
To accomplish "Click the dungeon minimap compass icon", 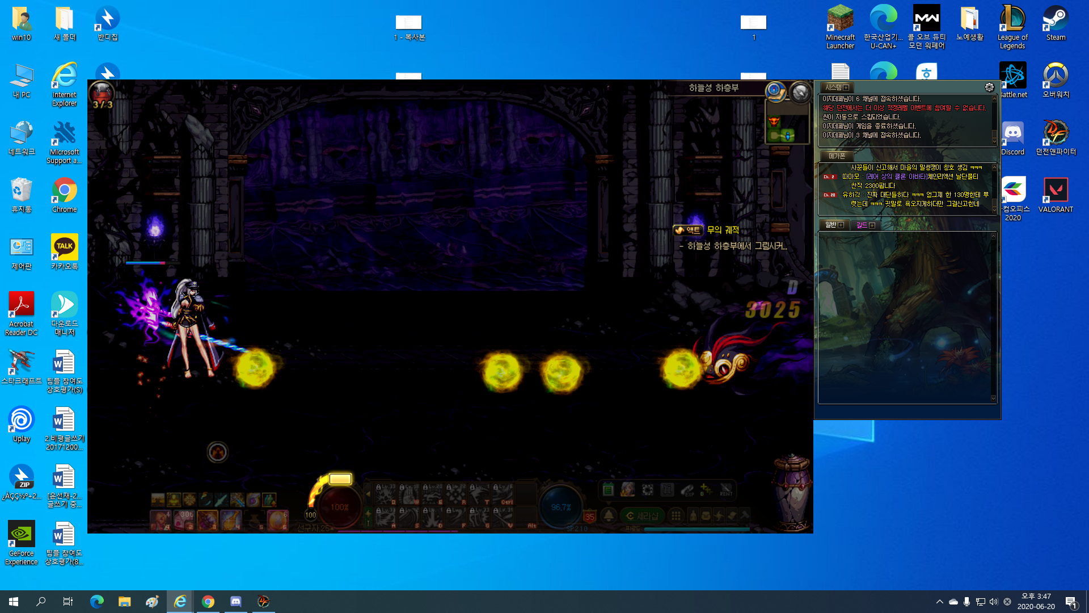I will (x=775, y=91).
